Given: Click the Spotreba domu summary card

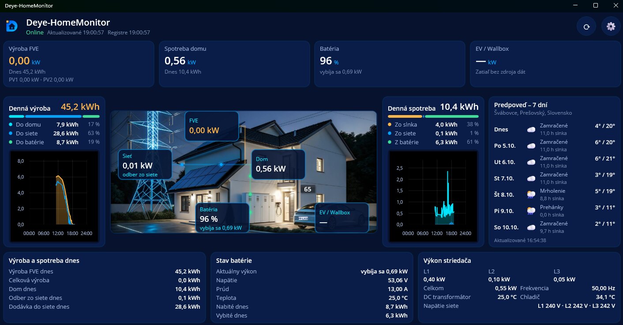Looking at the screenshot, I should 234,64.
